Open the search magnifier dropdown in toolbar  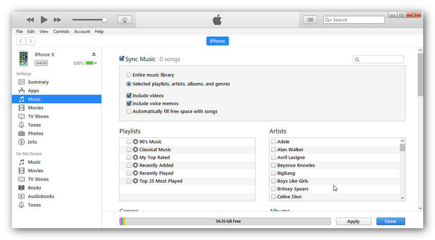328,20
